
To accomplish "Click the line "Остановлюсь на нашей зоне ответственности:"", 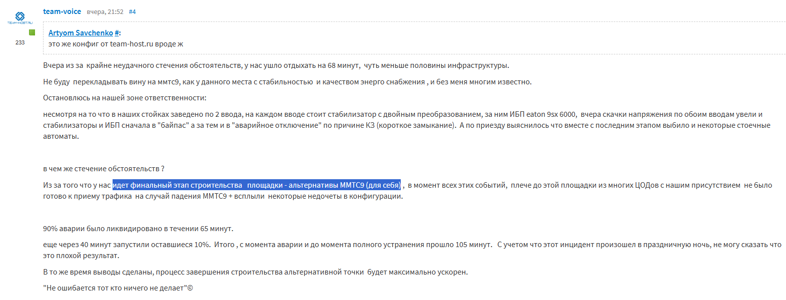I will coord(125,98).
